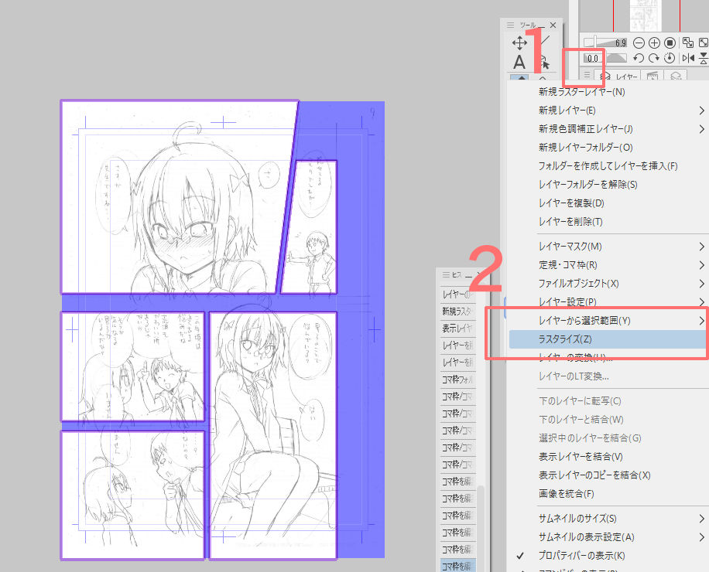
Task: Select フォルダーを作成してレイヤーを挿入(F)
Action: tap(608, 166)
